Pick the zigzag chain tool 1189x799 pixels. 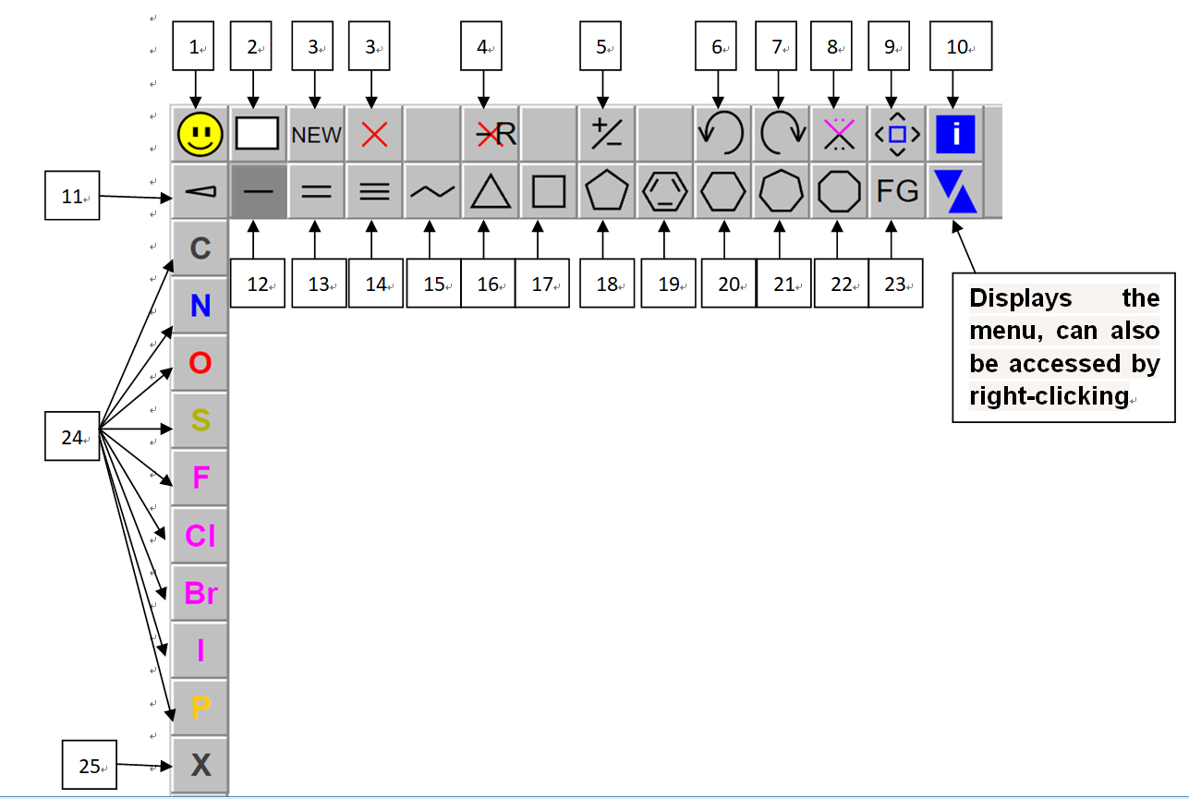point(432,191)
